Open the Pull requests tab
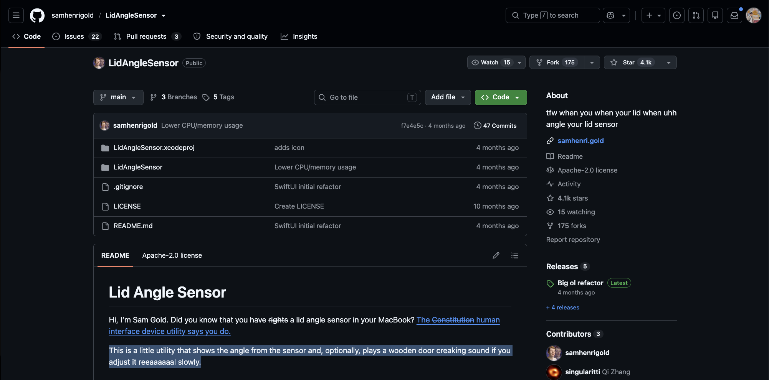Viewport: 769px width, 380px height. (147, 36)
